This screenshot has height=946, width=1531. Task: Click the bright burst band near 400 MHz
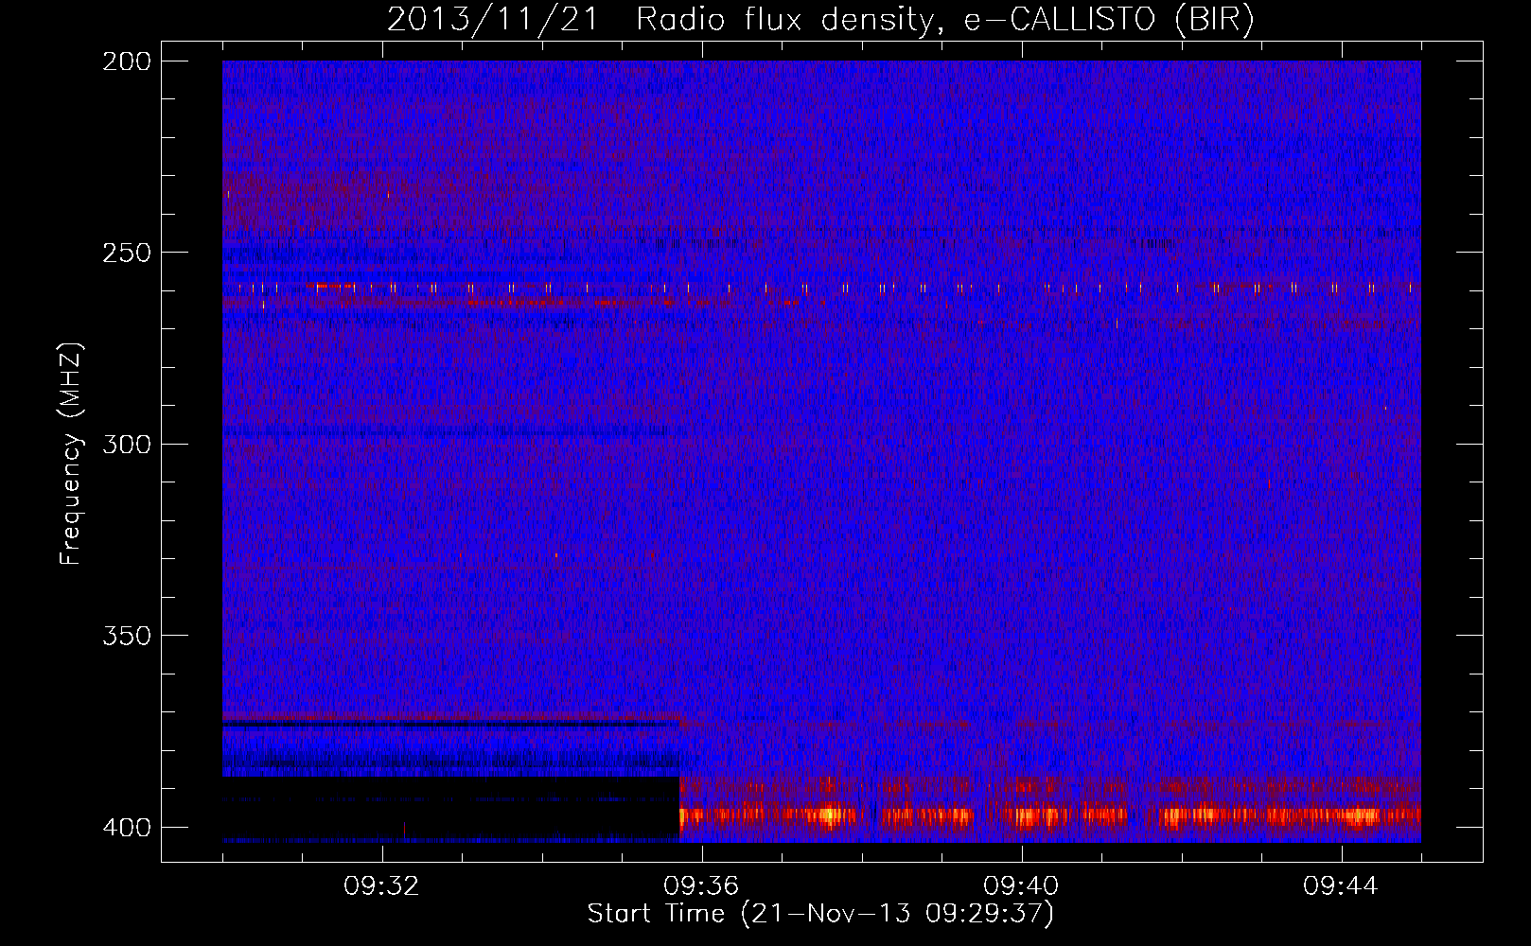click(x=1050, y=815)
